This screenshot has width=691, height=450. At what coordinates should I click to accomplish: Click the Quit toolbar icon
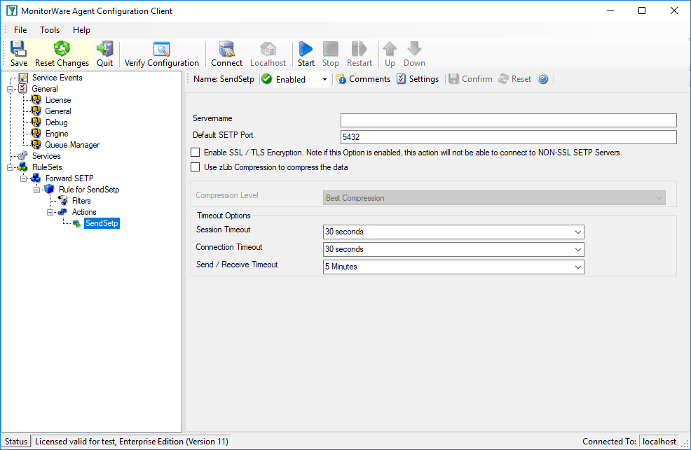(x=105, y=54)
